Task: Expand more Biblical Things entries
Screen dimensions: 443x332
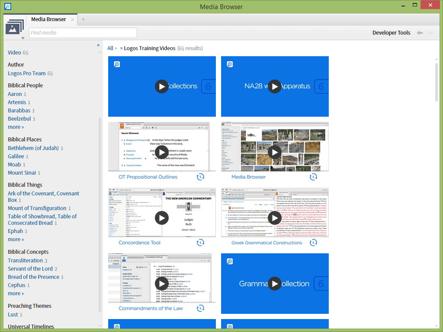Action: tap(16, 239)
